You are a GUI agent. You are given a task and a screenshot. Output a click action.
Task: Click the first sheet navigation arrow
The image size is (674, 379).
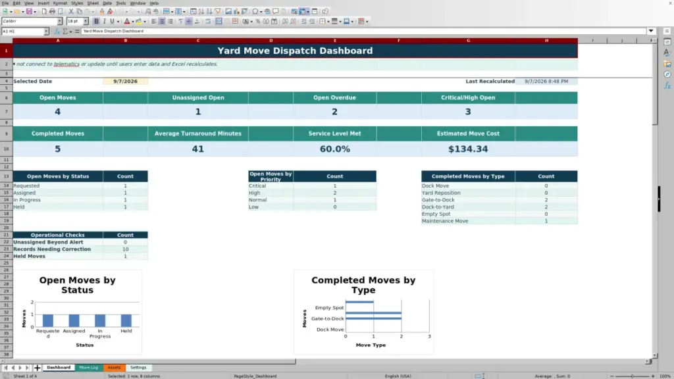click(x=5, y=368)
